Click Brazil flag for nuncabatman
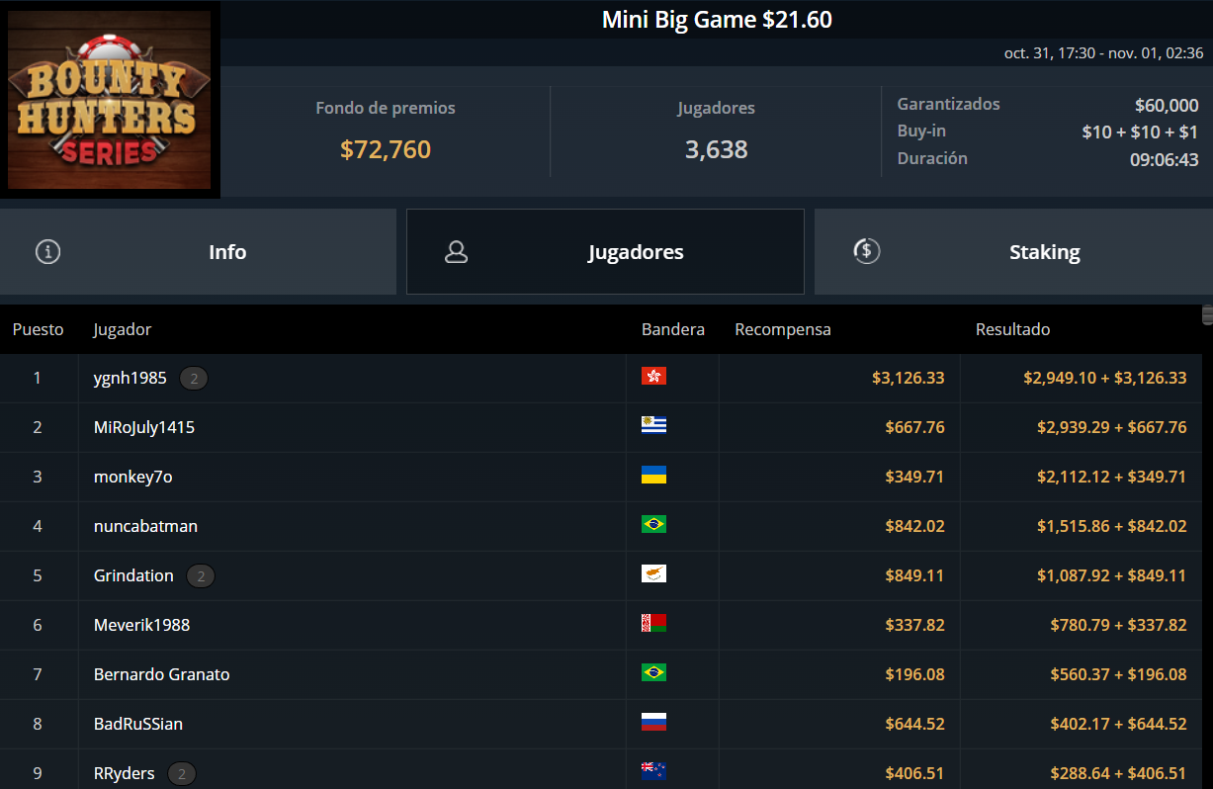The width and height of the screenshot is (1213, 789). 653,525
